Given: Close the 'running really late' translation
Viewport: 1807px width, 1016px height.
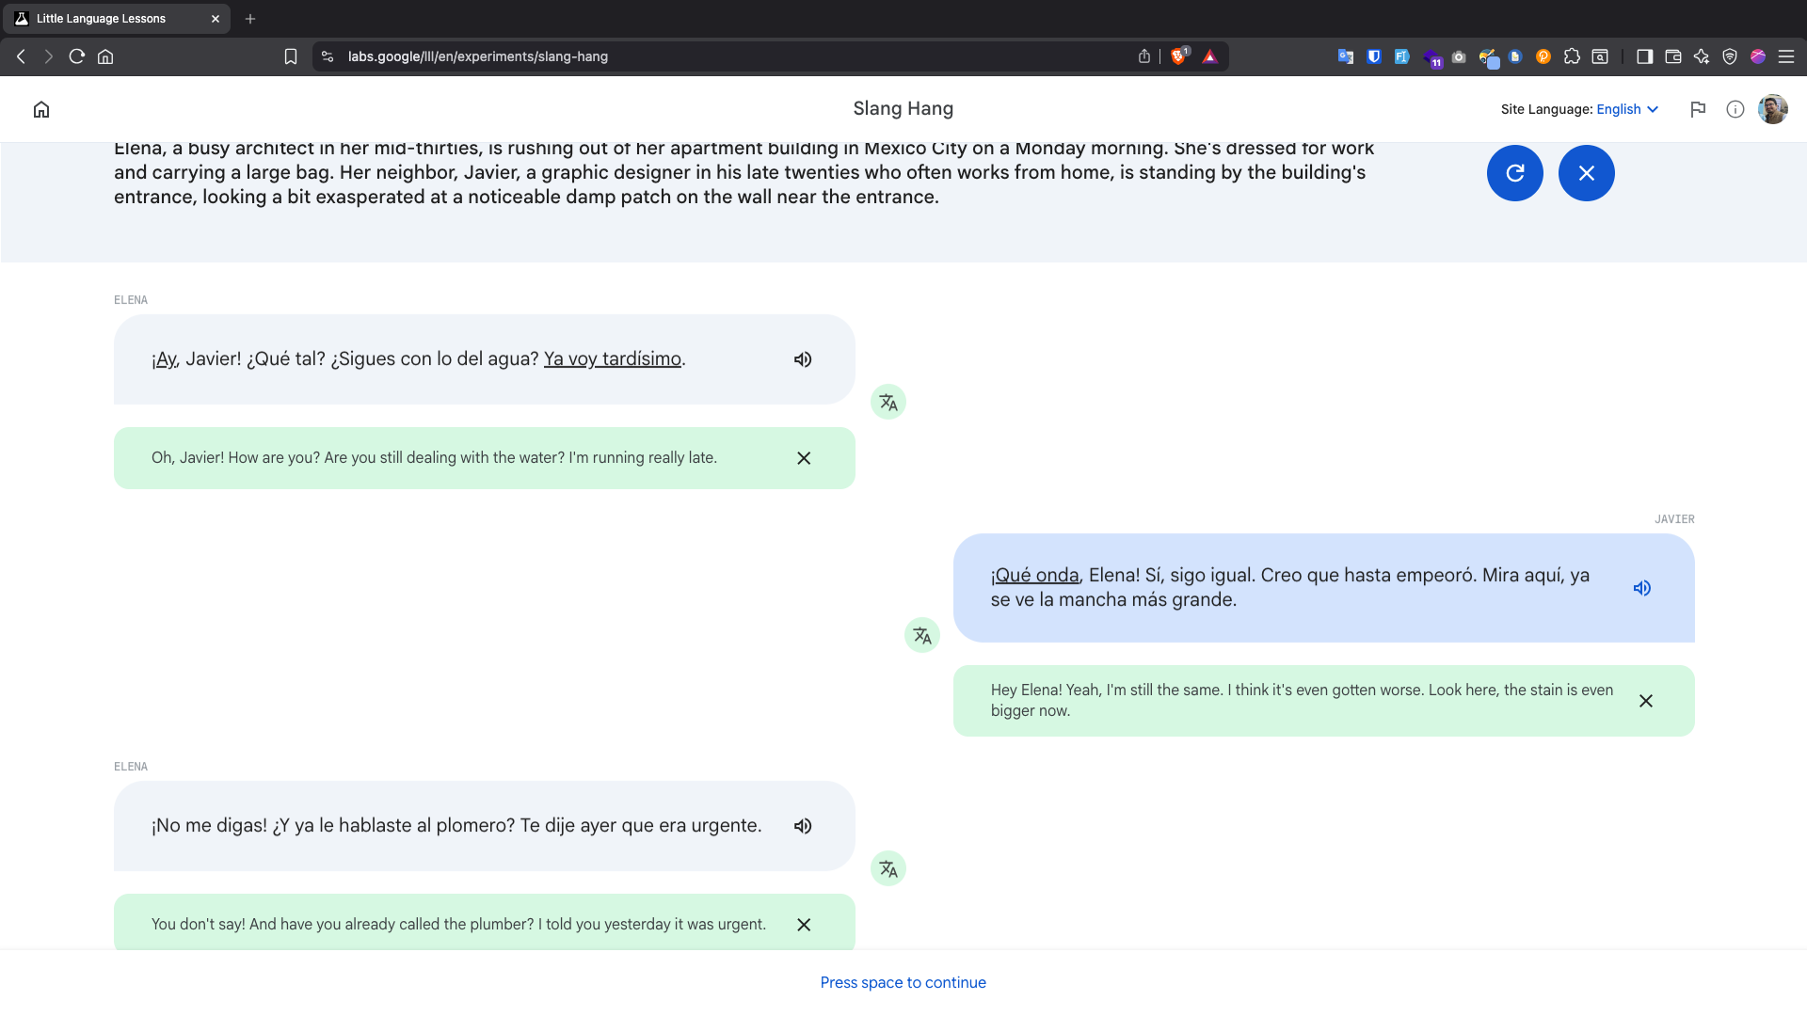Looking at the screenshot, I should point(804,458).
